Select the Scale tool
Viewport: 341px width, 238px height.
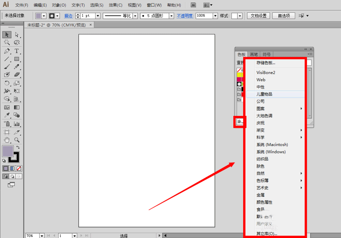[17, 83]
